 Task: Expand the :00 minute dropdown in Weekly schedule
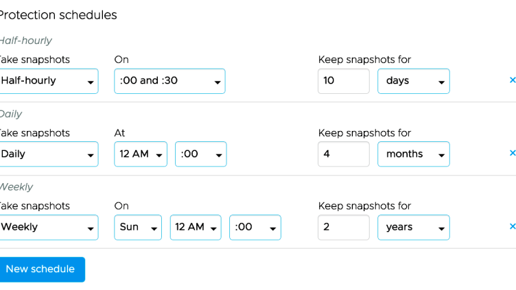[255, 227]
